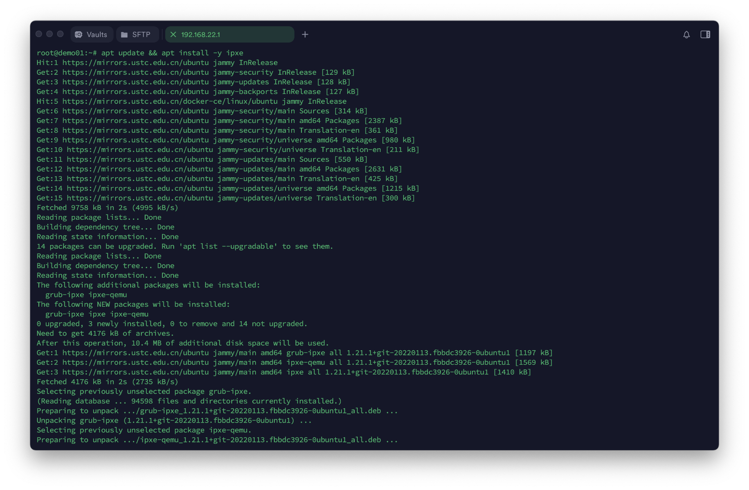Open the mirror URL on the Hit:1 line
Screen dimensions: 749x490
tap(135, 63)
